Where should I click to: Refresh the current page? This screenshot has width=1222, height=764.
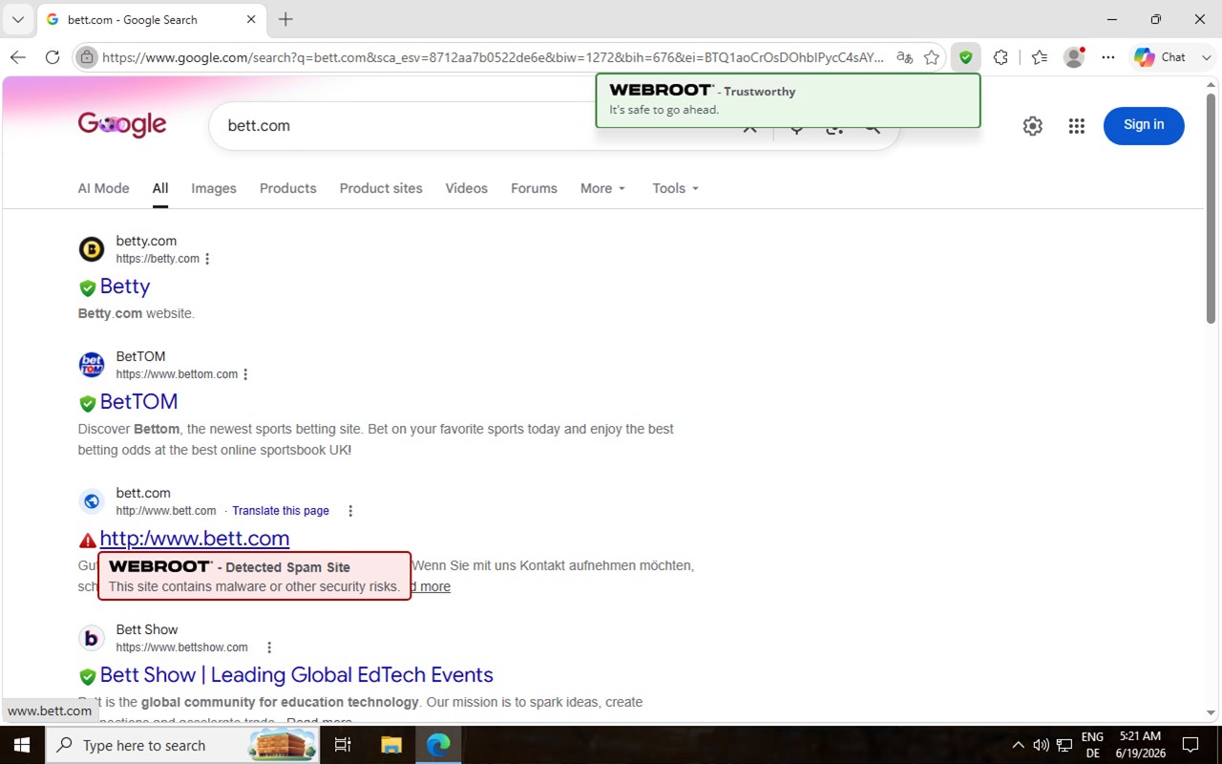(53, 57)
